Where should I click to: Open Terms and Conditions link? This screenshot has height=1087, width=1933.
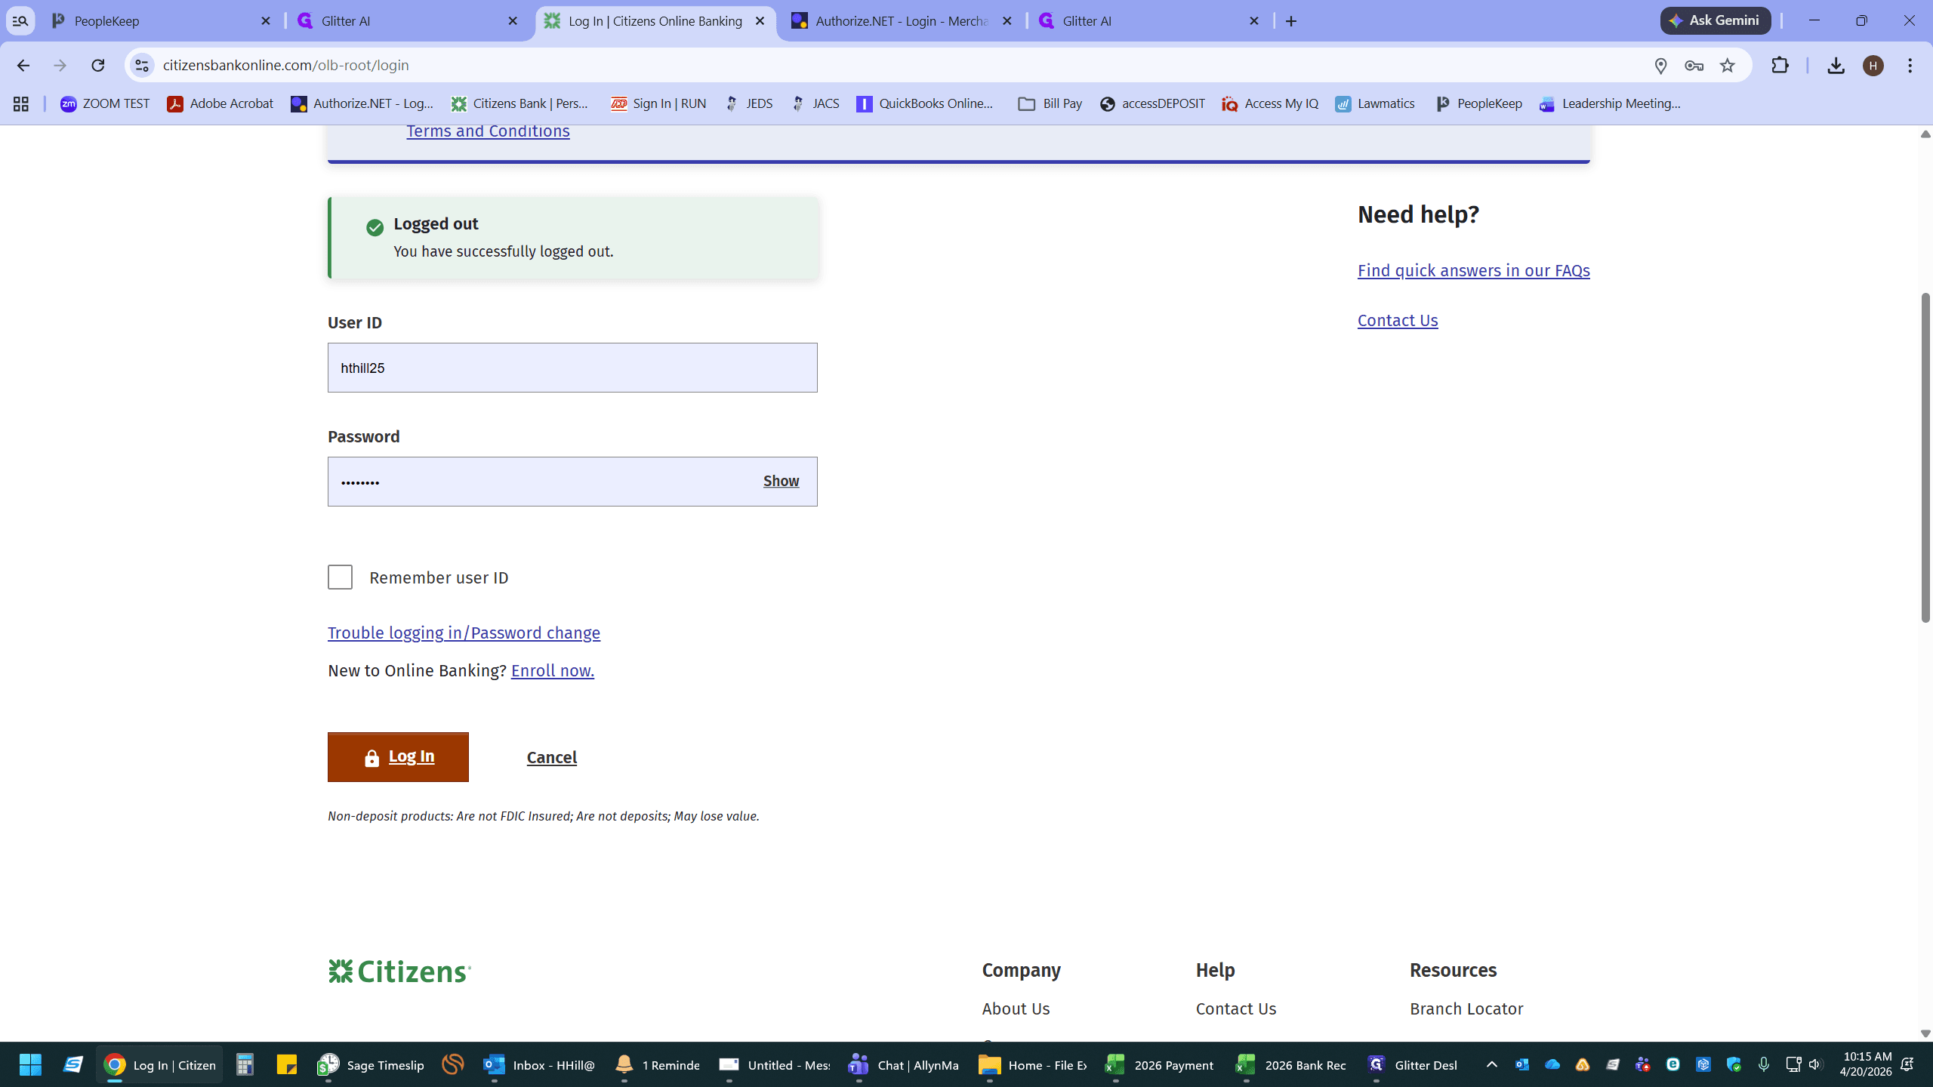tap(488, 131)
